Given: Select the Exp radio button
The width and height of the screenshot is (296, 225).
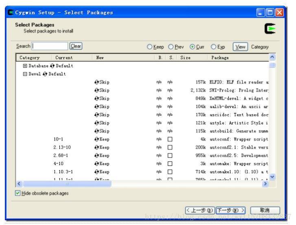Looking at the screenshot, I should [x=213, y=46].
